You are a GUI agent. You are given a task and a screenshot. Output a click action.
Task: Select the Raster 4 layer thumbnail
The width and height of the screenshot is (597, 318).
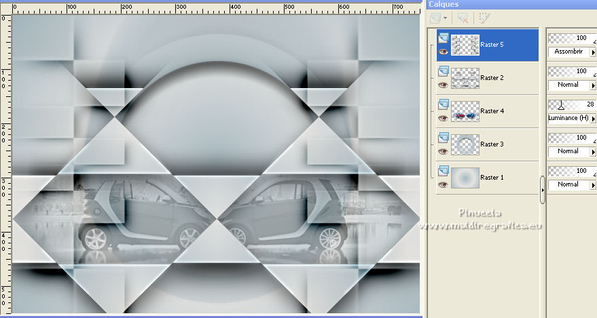[x=465, y=111]
